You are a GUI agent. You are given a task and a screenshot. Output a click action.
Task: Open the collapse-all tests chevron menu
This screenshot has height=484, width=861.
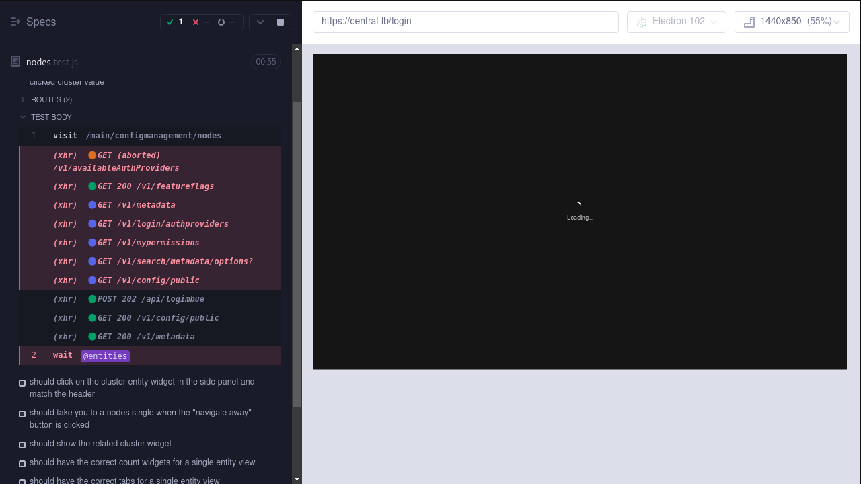260,22
